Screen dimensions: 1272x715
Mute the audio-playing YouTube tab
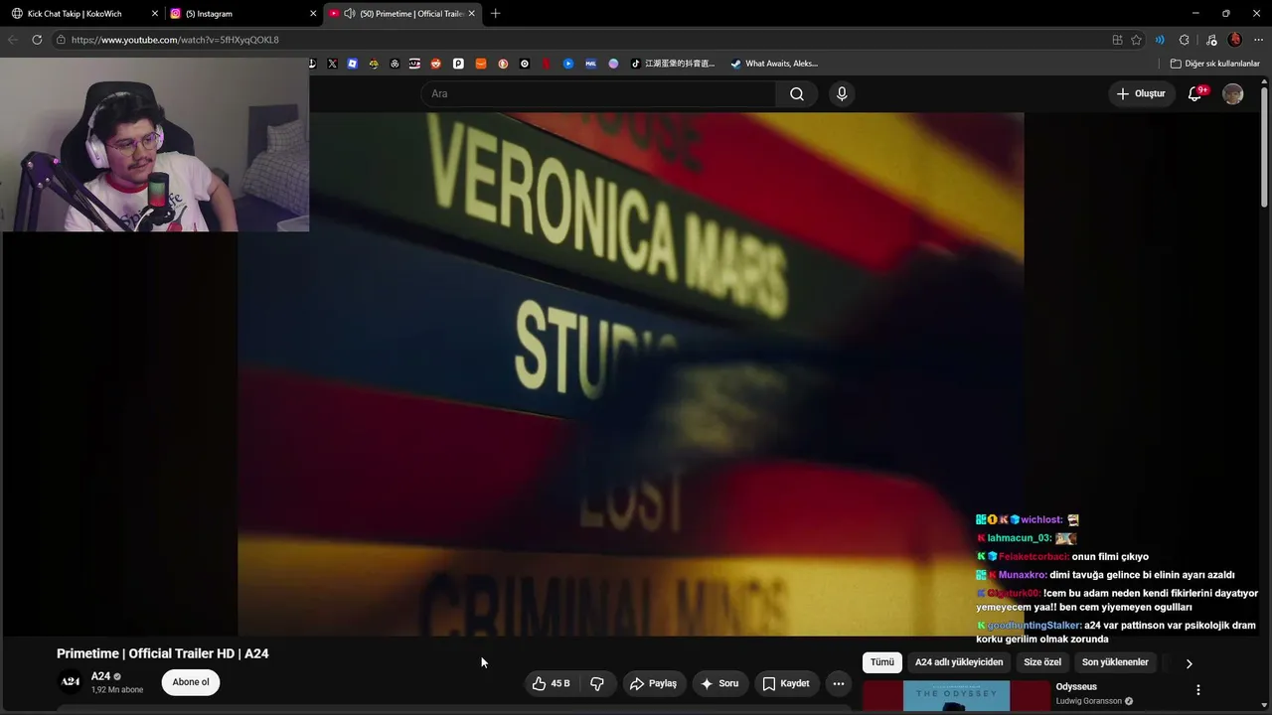350,14
